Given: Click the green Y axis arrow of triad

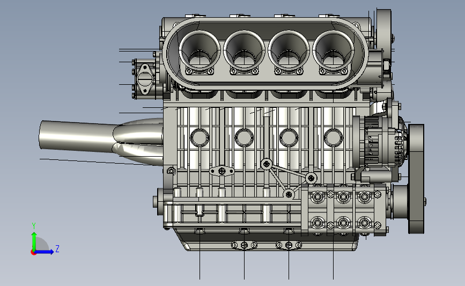Looking at the screenshot, I should coord(34,241).
